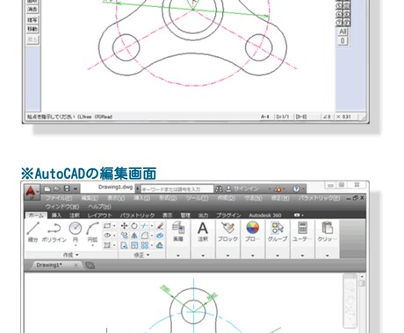Expand the dropdown arrow below ブロック panel
Viewport: 404px width, 333px height.
227,256
